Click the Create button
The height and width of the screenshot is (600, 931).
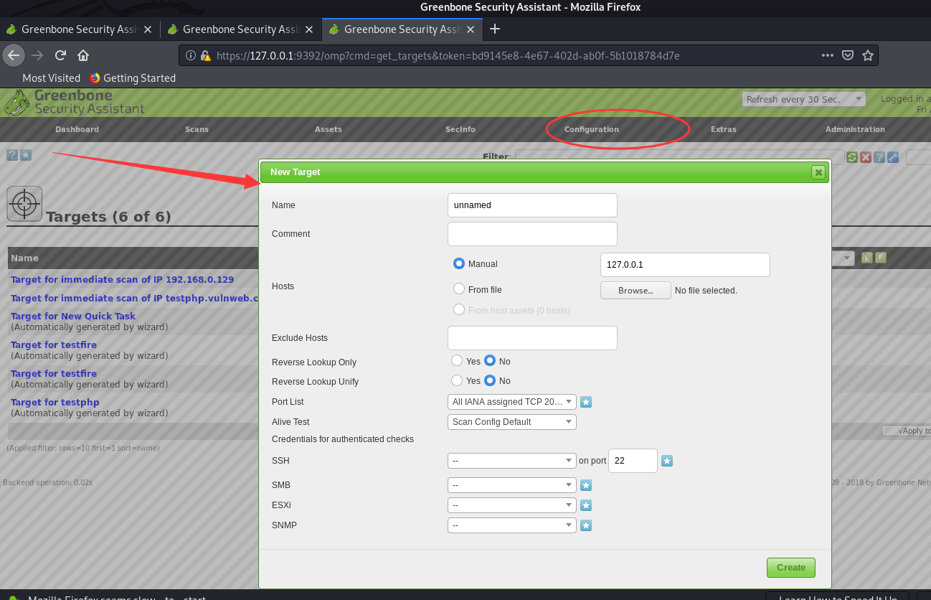point(791,568)
